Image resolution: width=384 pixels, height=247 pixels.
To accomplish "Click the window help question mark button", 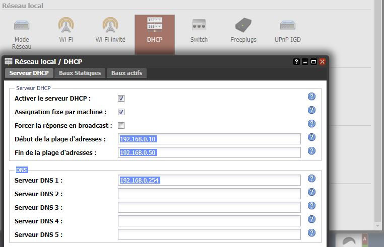I will pyautogui.click(x=296, y=62).
